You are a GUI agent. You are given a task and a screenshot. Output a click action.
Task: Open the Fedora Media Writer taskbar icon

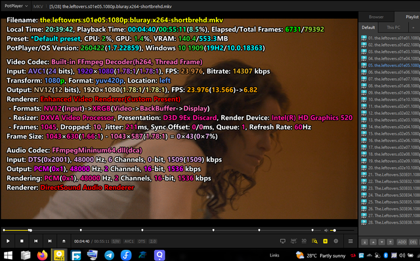(x=126, y=255)
